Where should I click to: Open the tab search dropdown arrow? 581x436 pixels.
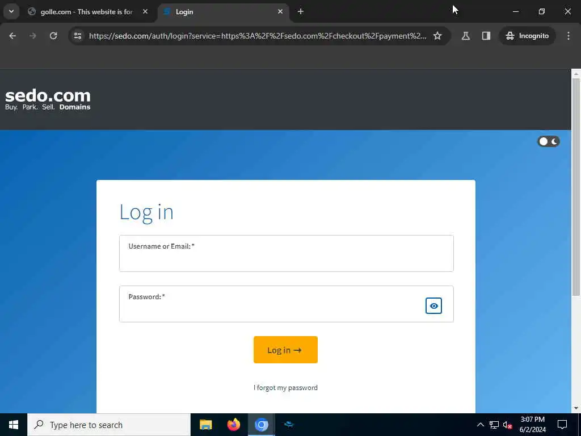11,11
